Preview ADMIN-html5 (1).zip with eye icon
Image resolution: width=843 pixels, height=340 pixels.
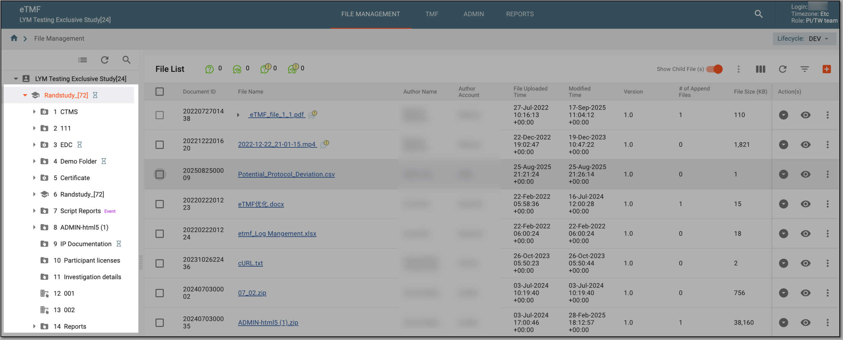point(806,322)
